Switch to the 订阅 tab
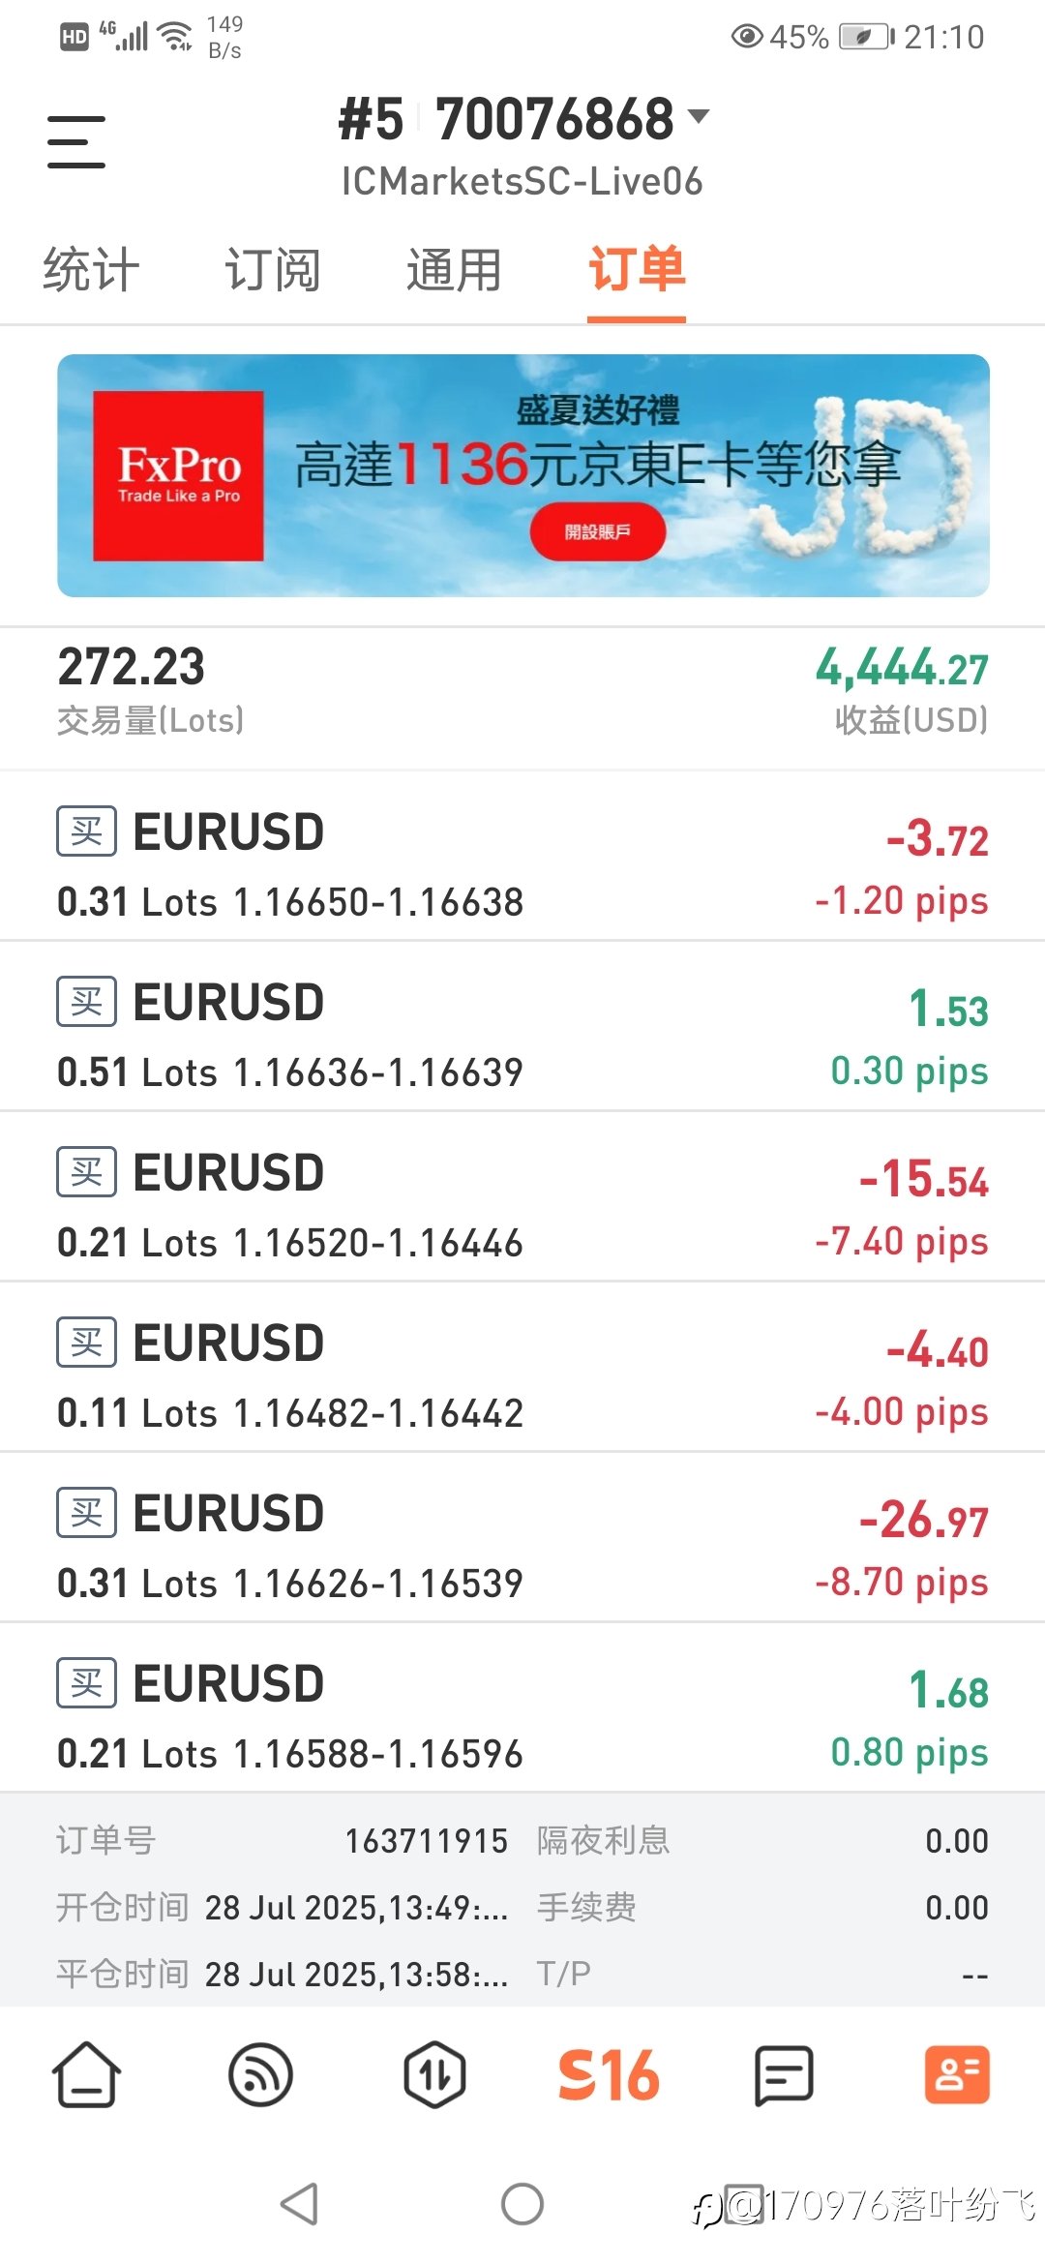This screenshot has width=1045, height=2265. pos(272,270)
